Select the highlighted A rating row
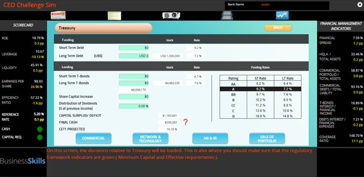 pyautogui.click(x=260, y=88)
